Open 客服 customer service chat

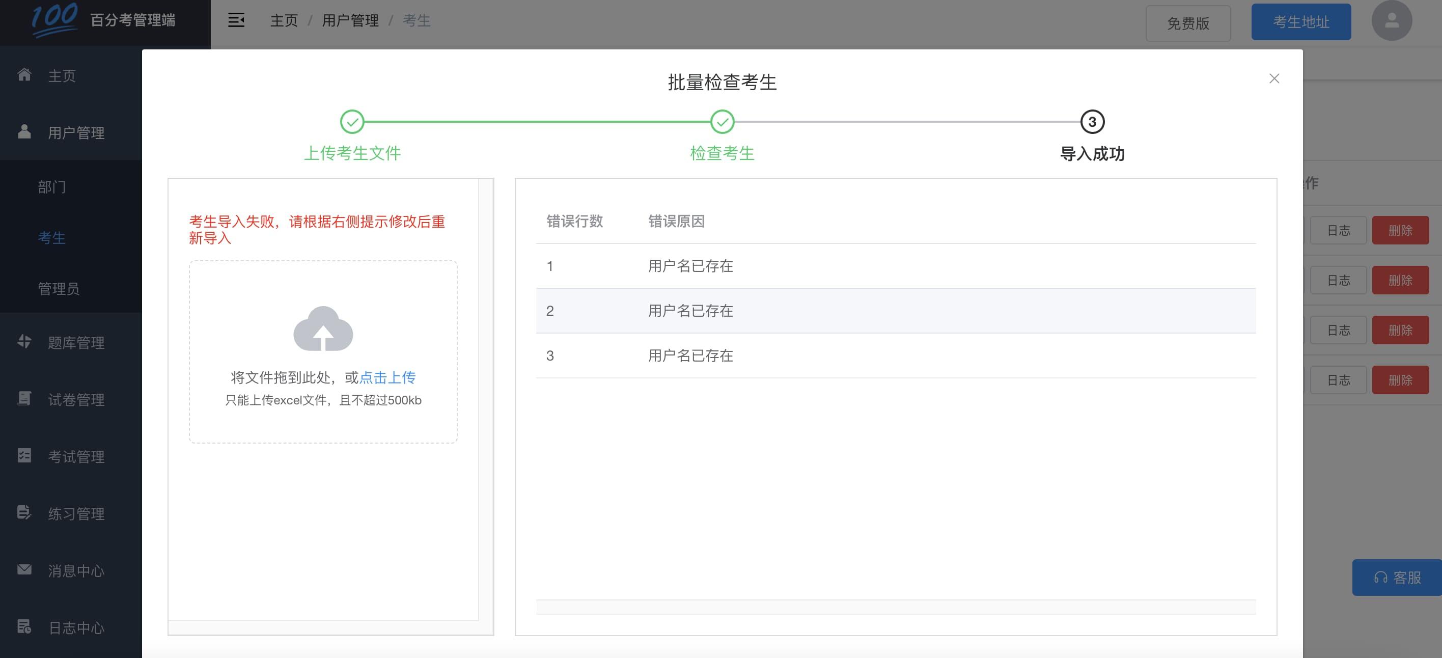point(1395,577)
